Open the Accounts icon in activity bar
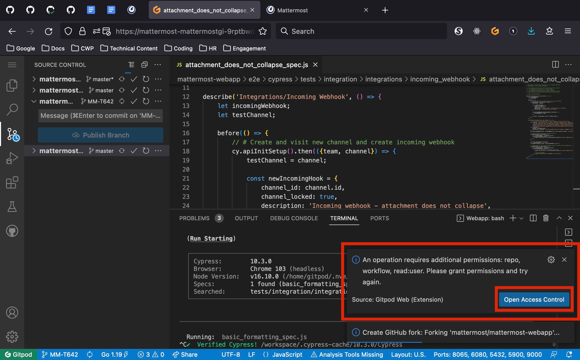The image size is (580, 360). coord(12,313)
